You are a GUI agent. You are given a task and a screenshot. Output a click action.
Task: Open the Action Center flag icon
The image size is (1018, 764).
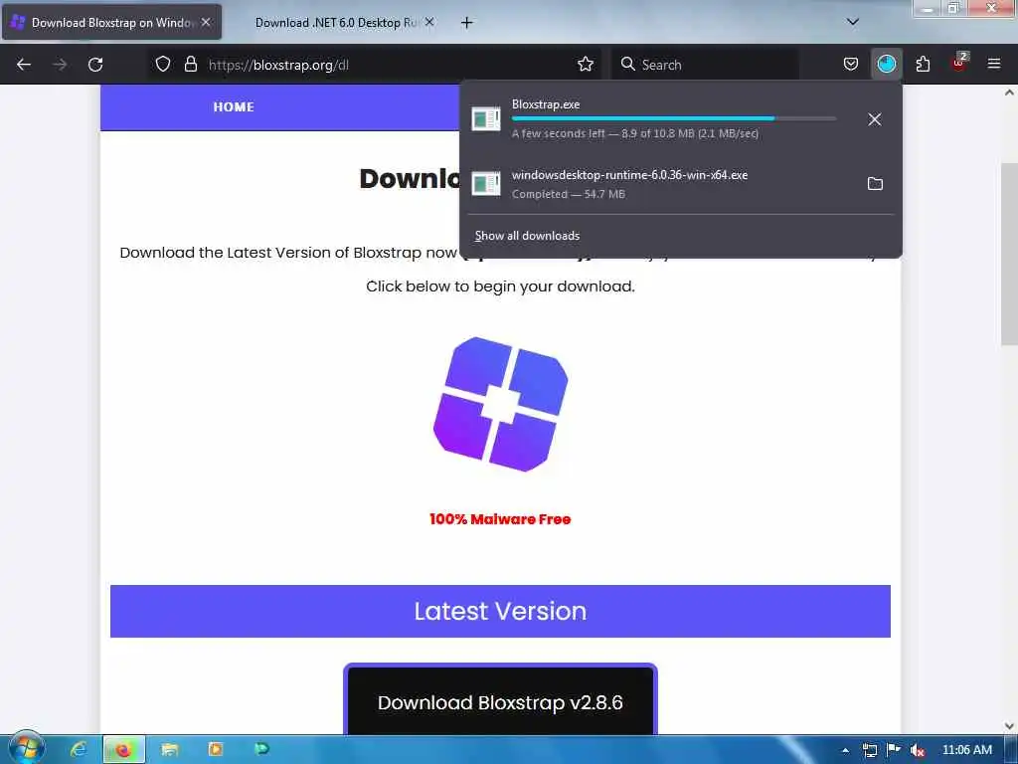click(x=894, y=750)
